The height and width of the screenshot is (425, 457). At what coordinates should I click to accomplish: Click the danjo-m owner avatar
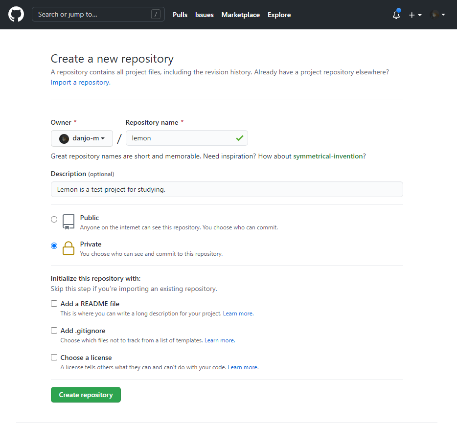click(x=64, y=138)
